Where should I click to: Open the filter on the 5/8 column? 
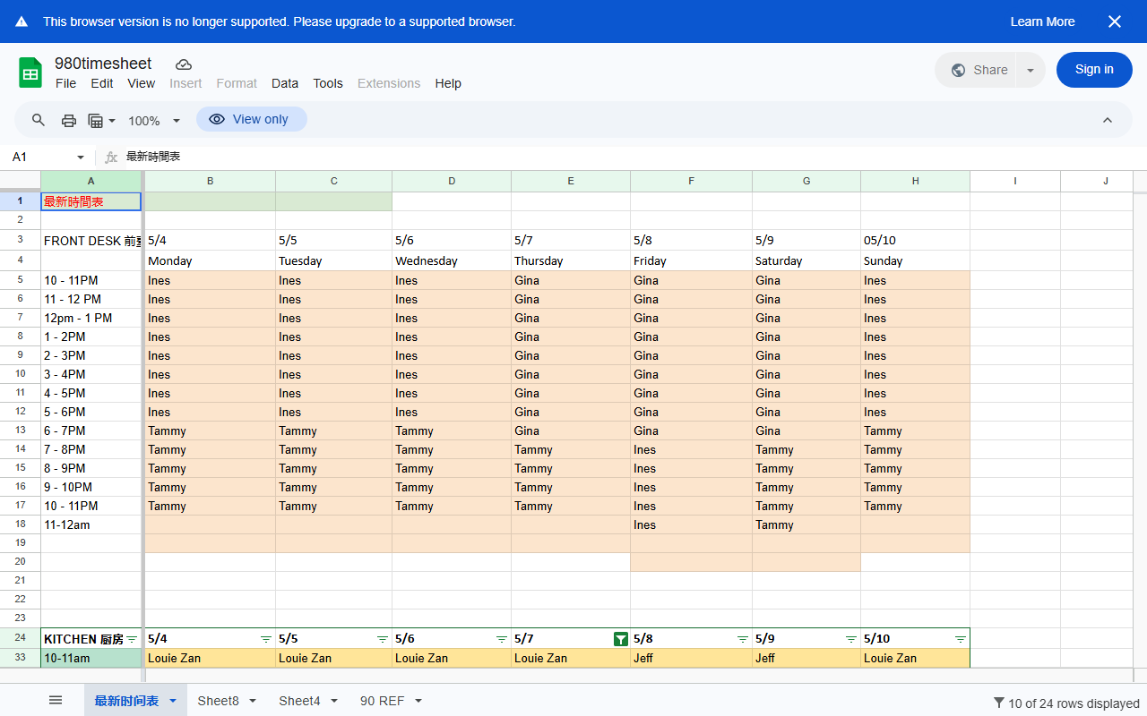click(743, 639)
